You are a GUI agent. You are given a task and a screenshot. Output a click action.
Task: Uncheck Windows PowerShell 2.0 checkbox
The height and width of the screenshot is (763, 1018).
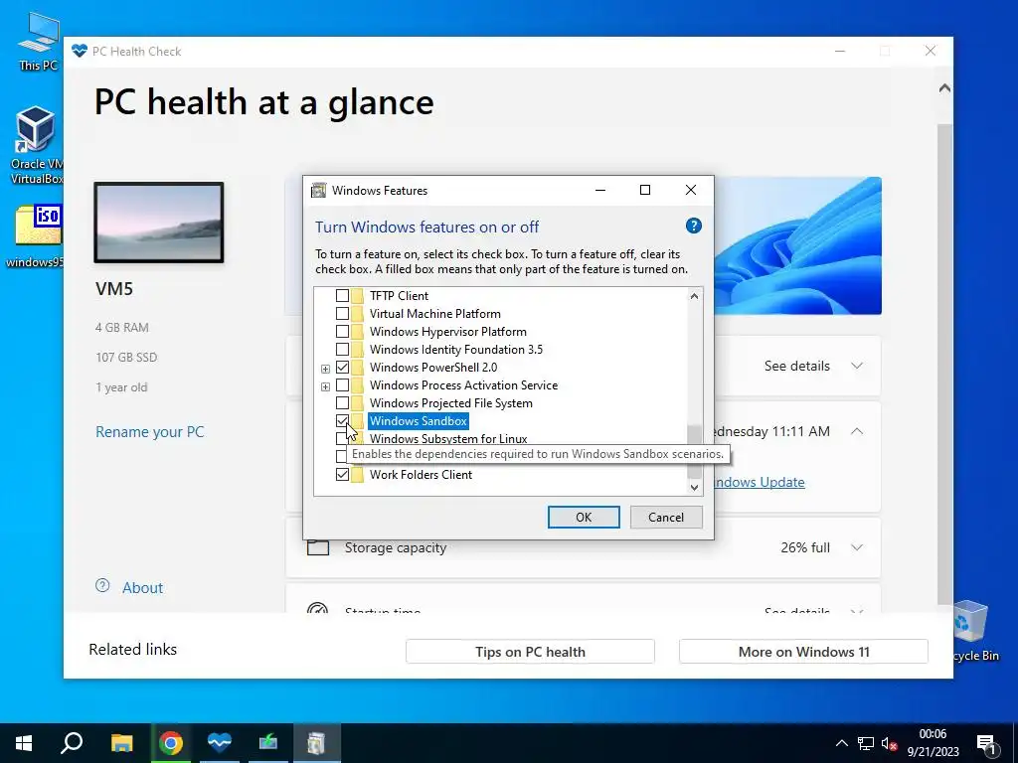click(x=342, y=368)
